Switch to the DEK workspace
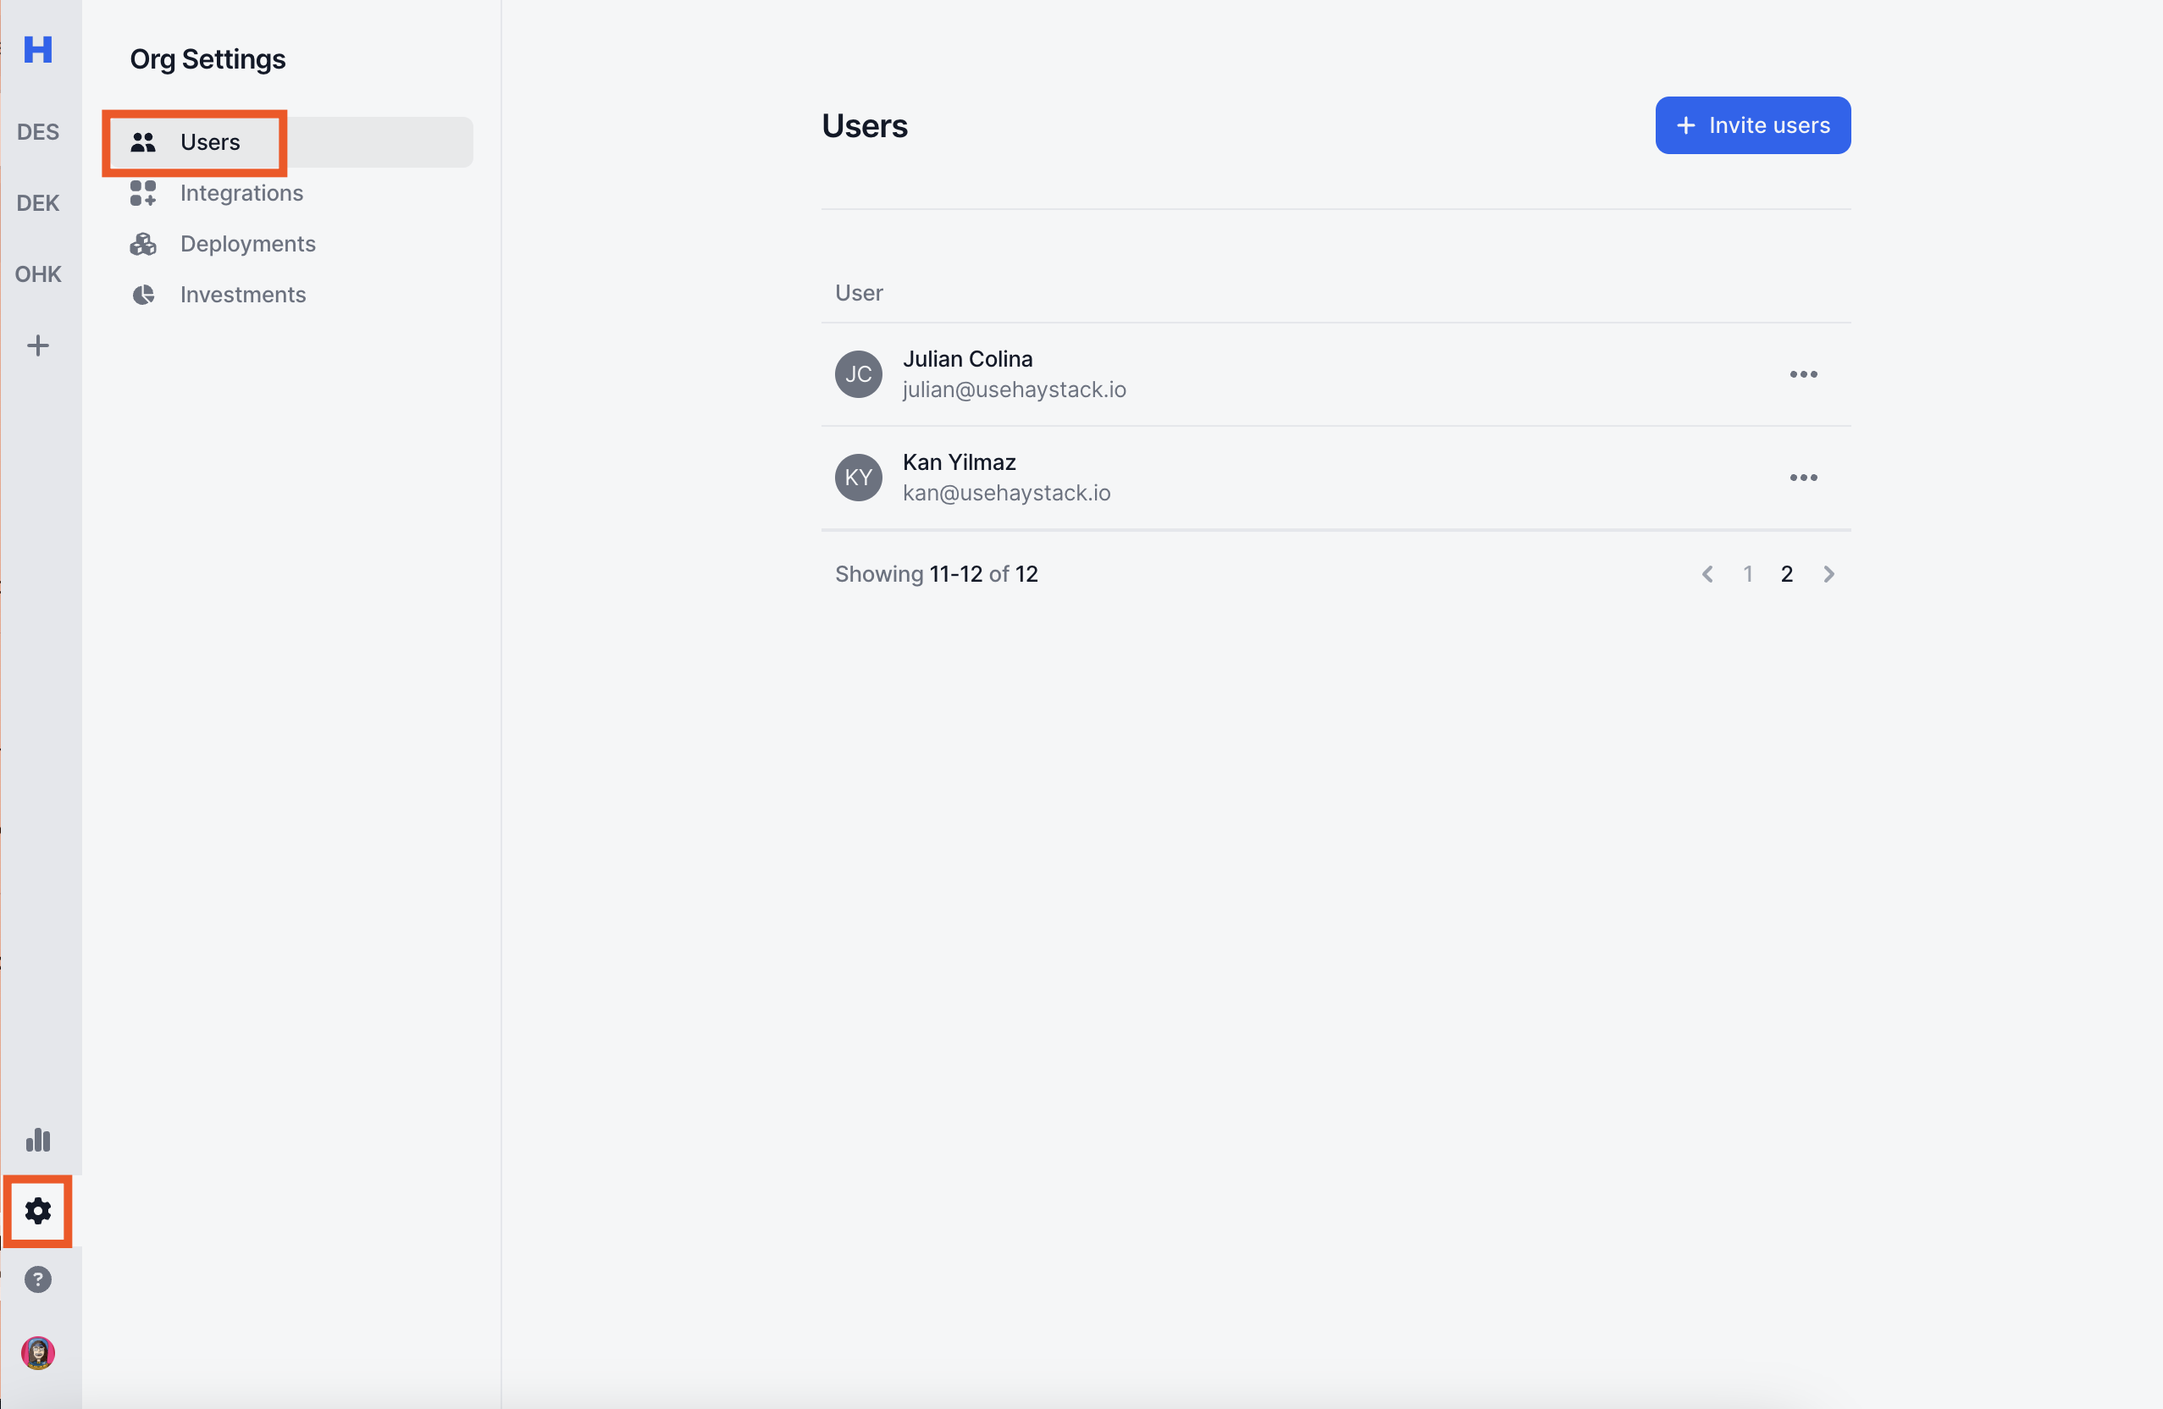Image resolution: width=2163 pixels, height=1409 pixels. click(37, 202)
